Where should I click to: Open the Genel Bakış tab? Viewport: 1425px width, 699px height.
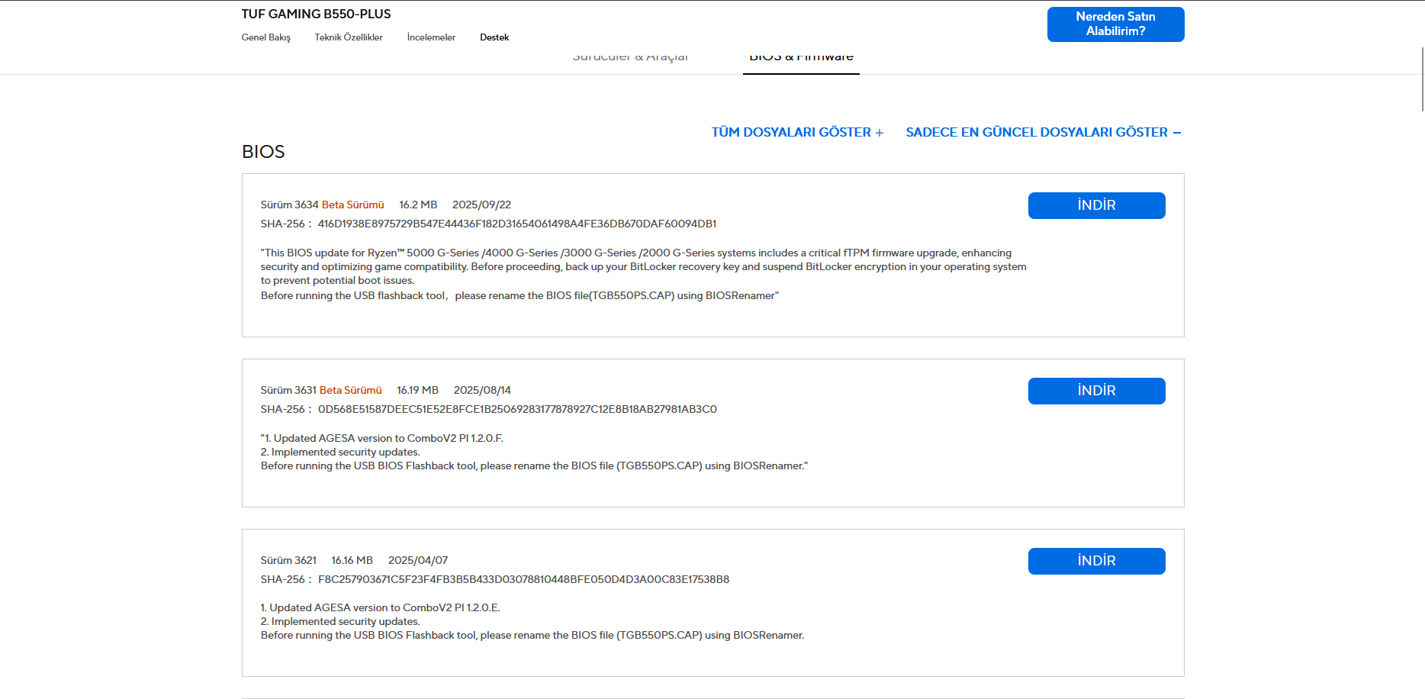(x=265, y=37)
